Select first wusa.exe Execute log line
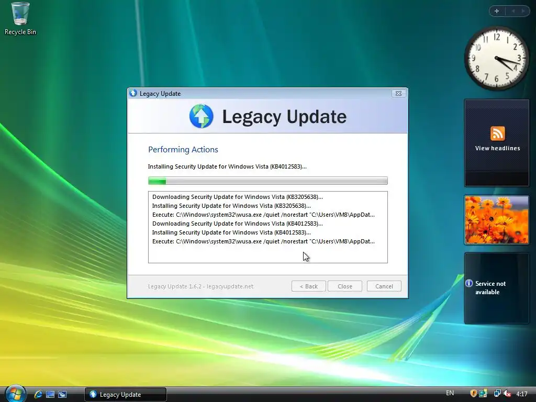The width and height of the screenshot is (536, 402). point(263,215)
